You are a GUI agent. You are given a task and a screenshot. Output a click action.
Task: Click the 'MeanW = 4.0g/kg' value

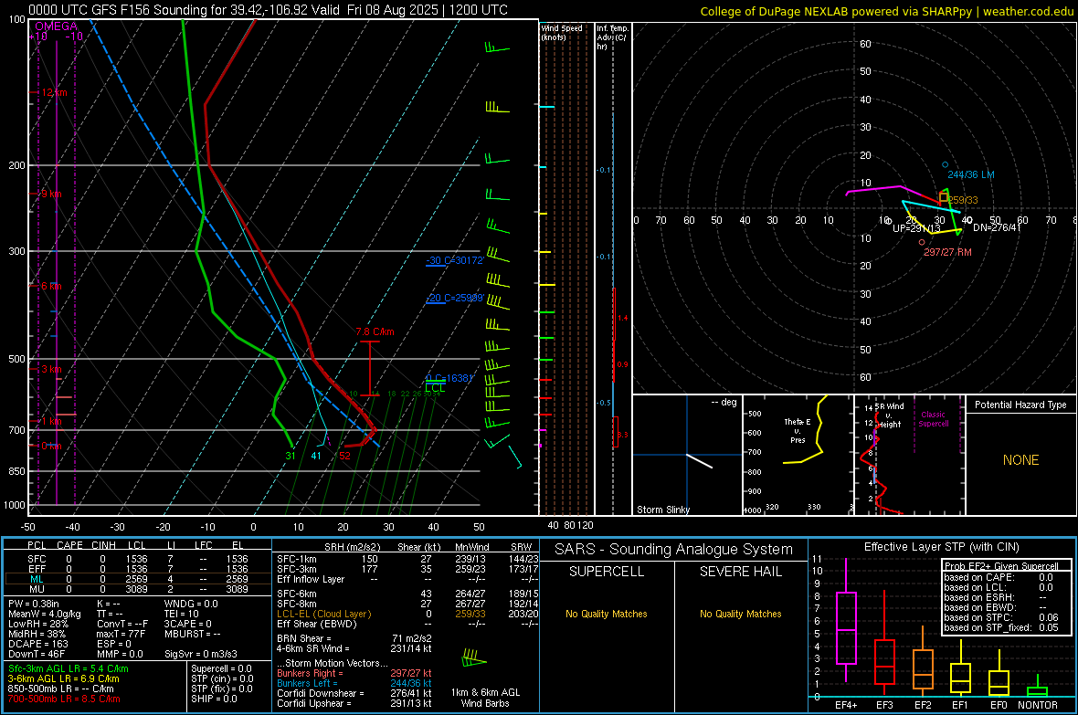(44, 614)
